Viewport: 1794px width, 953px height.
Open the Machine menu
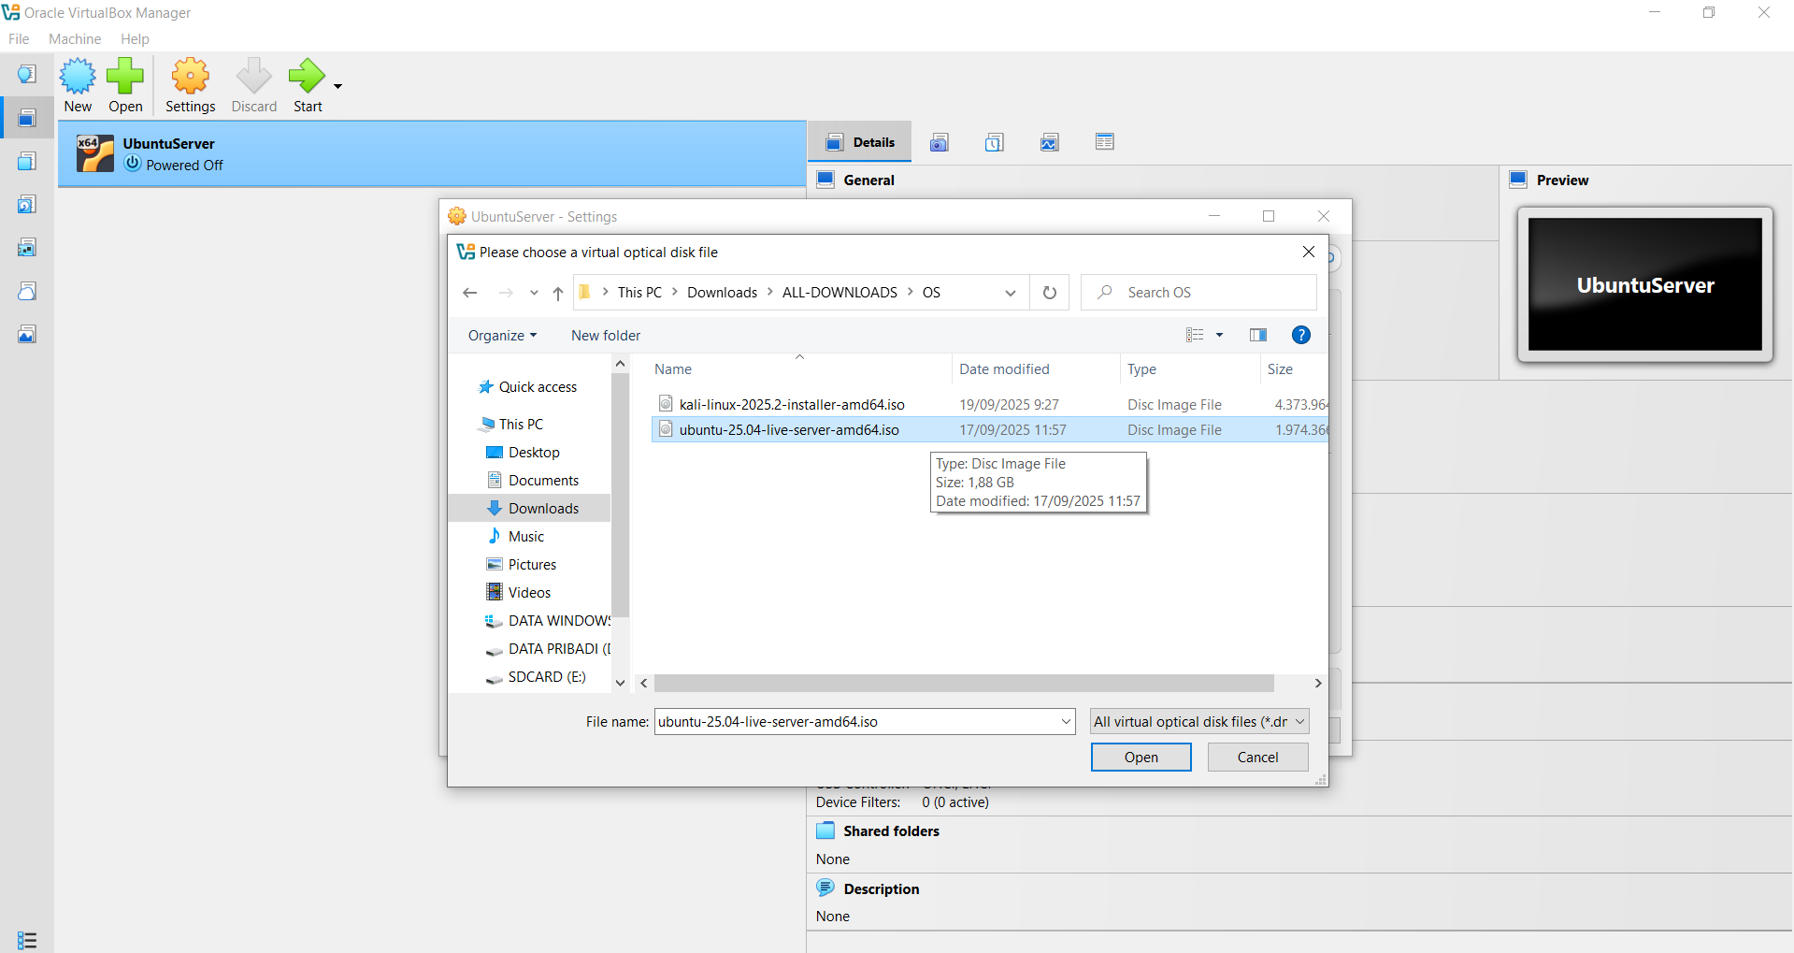75,39
